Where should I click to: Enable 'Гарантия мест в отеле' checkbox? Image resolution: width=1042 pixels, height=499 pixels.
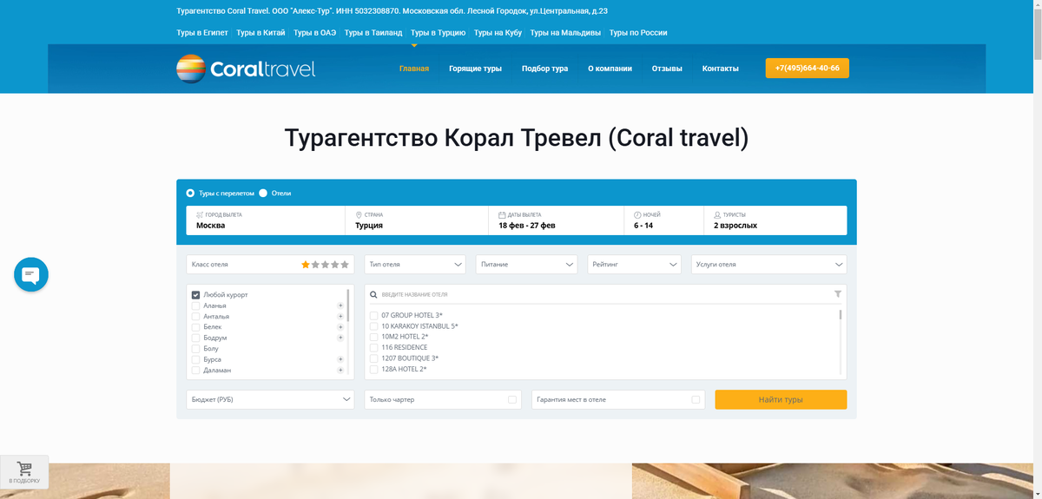click(696, 400)
